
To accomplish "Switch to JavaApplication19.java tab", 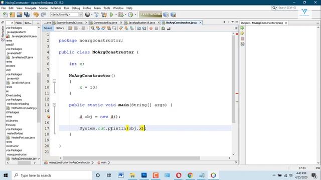I will point(141,22).
